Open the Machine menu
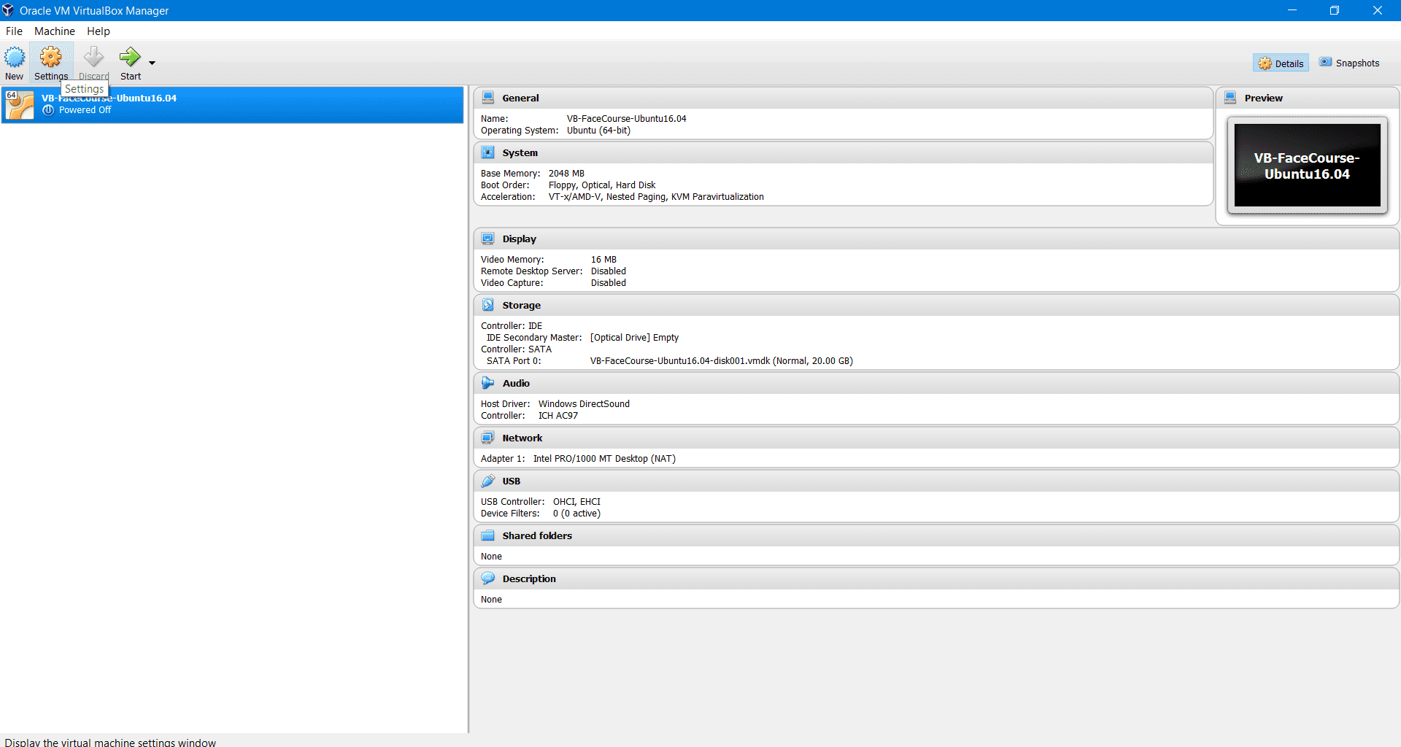This screenshot has width=1401, height=747. coord(55,31)
